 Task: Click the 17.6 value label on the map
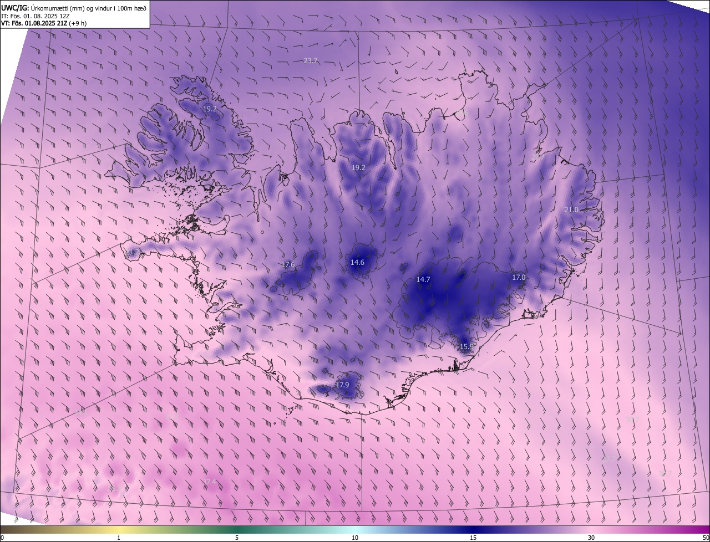(288, 265)
